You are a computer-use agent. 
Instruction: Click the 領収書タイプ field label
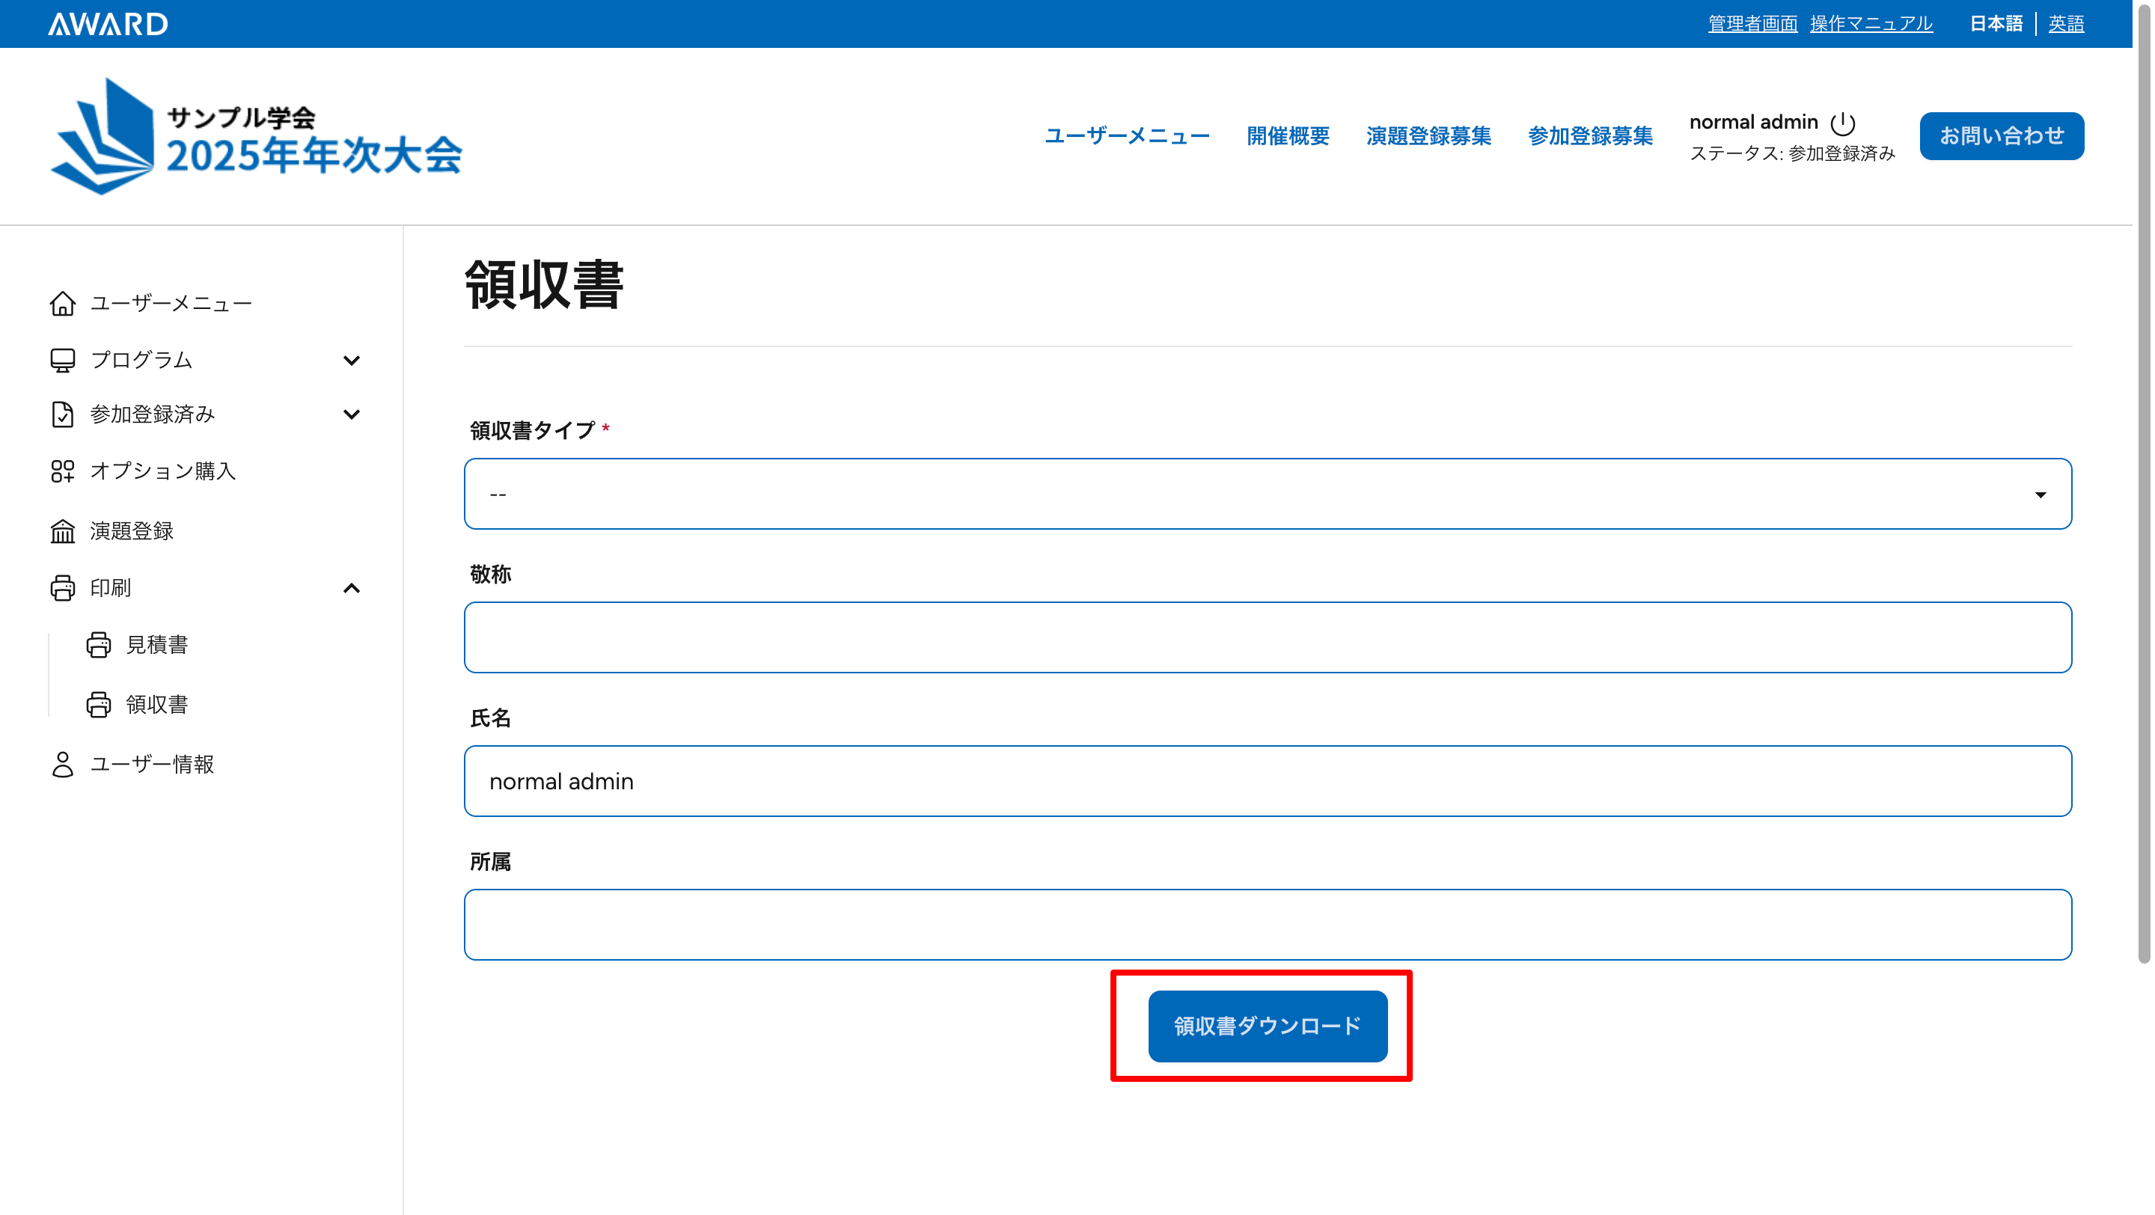pos(532,431)
